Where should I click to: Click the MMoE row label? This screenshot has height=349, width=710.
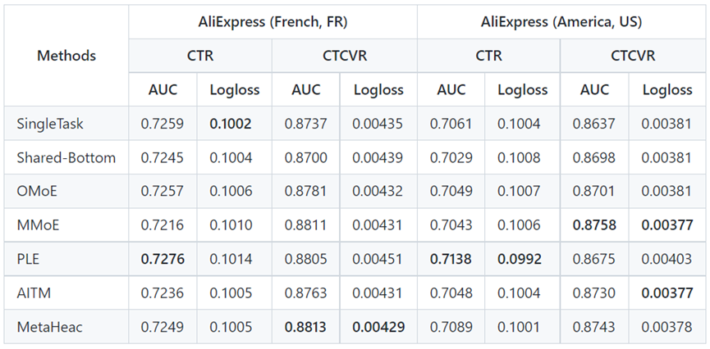(x=38, y=225)
